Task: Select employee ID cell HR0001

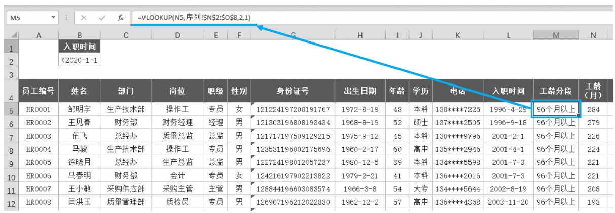Action: click(39, 109)
